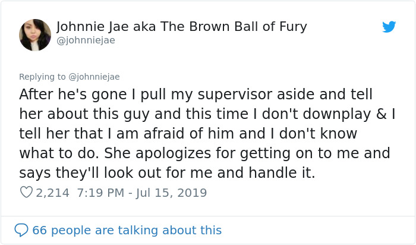This screenshot has width=416, height=245.
Task: Click the number 66 in the footer
Action: point(40,230)
